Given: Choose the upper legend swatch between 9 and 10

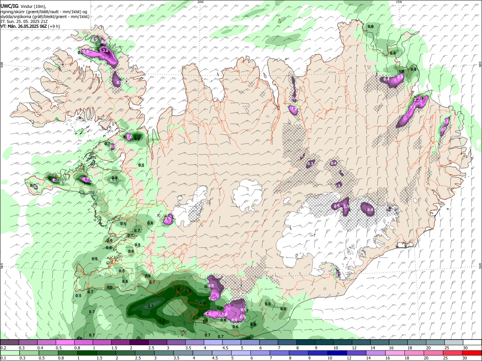Looking at the screenshot, I should point(324,342).
